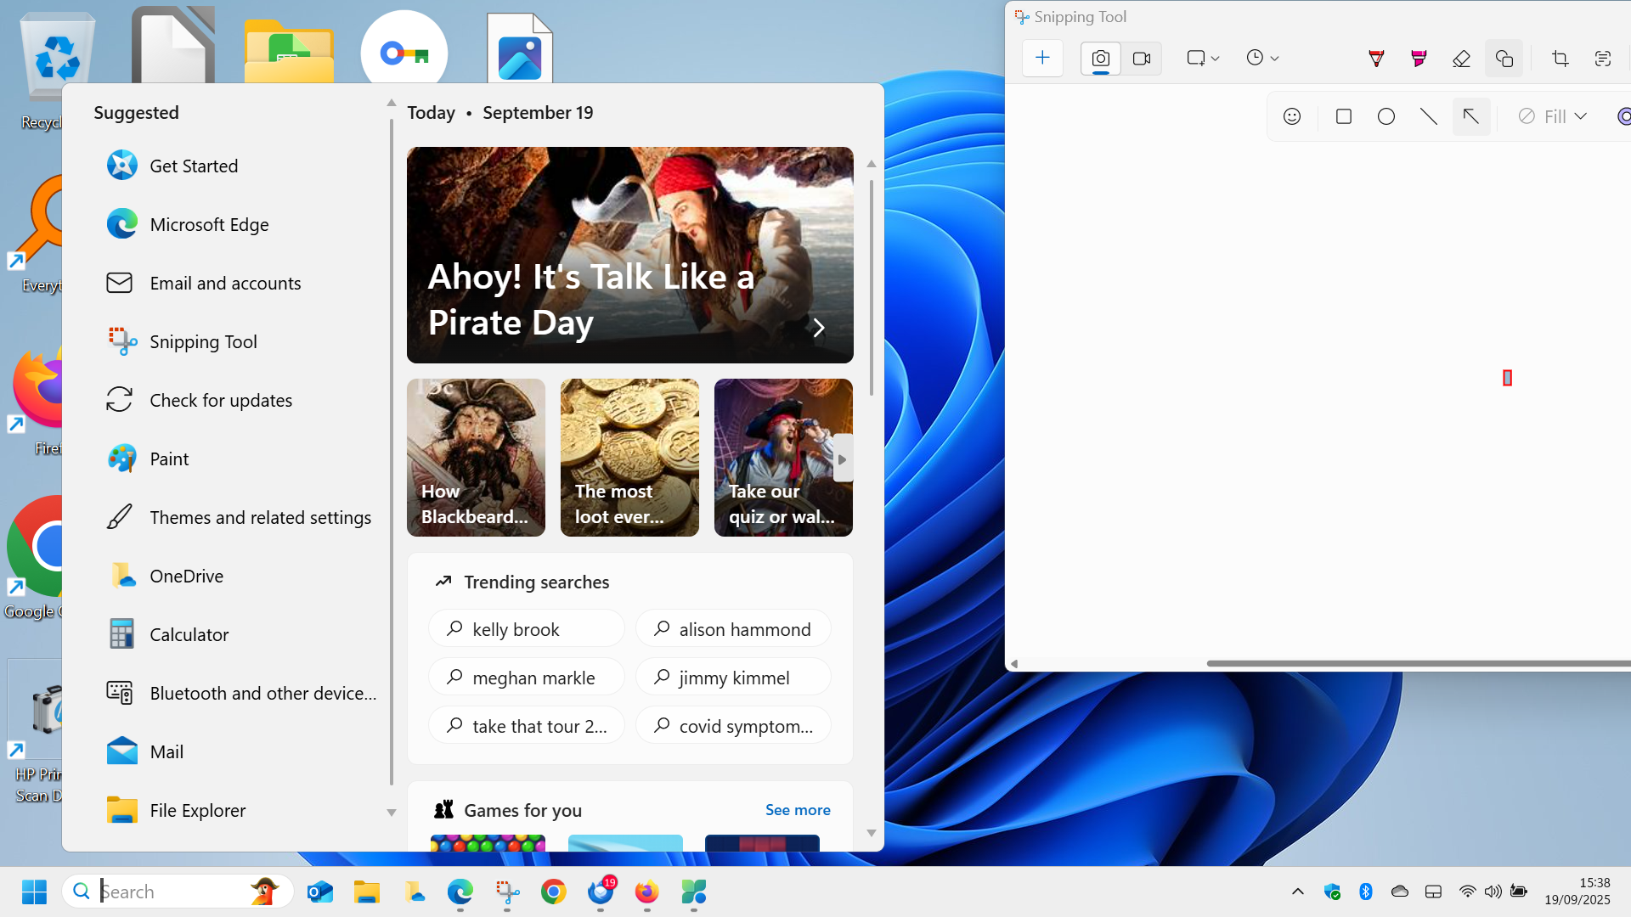Select the highlighter tool in Snipping Tool
The height and width of the screenshot is (917, 1631).
point(1419,58)
